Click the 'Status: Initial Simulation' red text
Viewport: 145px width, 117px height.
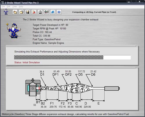click(27, 62)
